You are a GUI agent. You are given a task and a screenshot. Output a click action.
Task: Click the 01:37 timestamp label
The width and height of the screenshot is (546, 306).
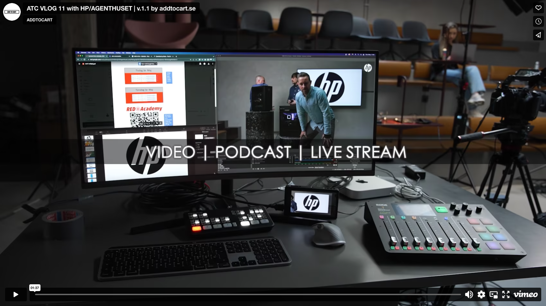pyautogui.click(x=35, y=288)
